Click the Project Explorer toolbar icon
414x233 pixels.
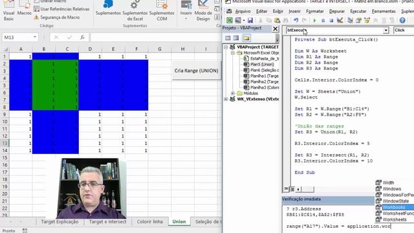point(350,20)
